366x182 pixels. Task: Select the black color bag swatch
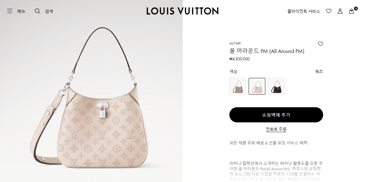pos(276,86)
